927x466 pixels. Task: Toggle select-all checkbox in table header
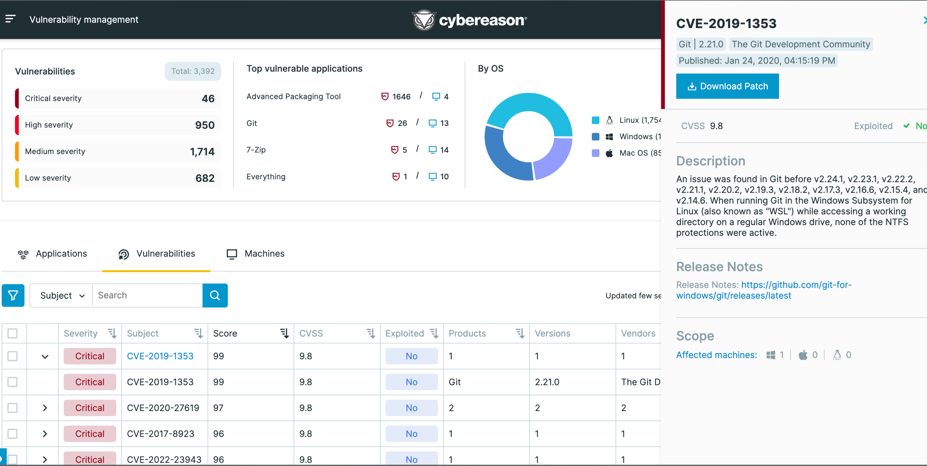click(x=12, y=333)
